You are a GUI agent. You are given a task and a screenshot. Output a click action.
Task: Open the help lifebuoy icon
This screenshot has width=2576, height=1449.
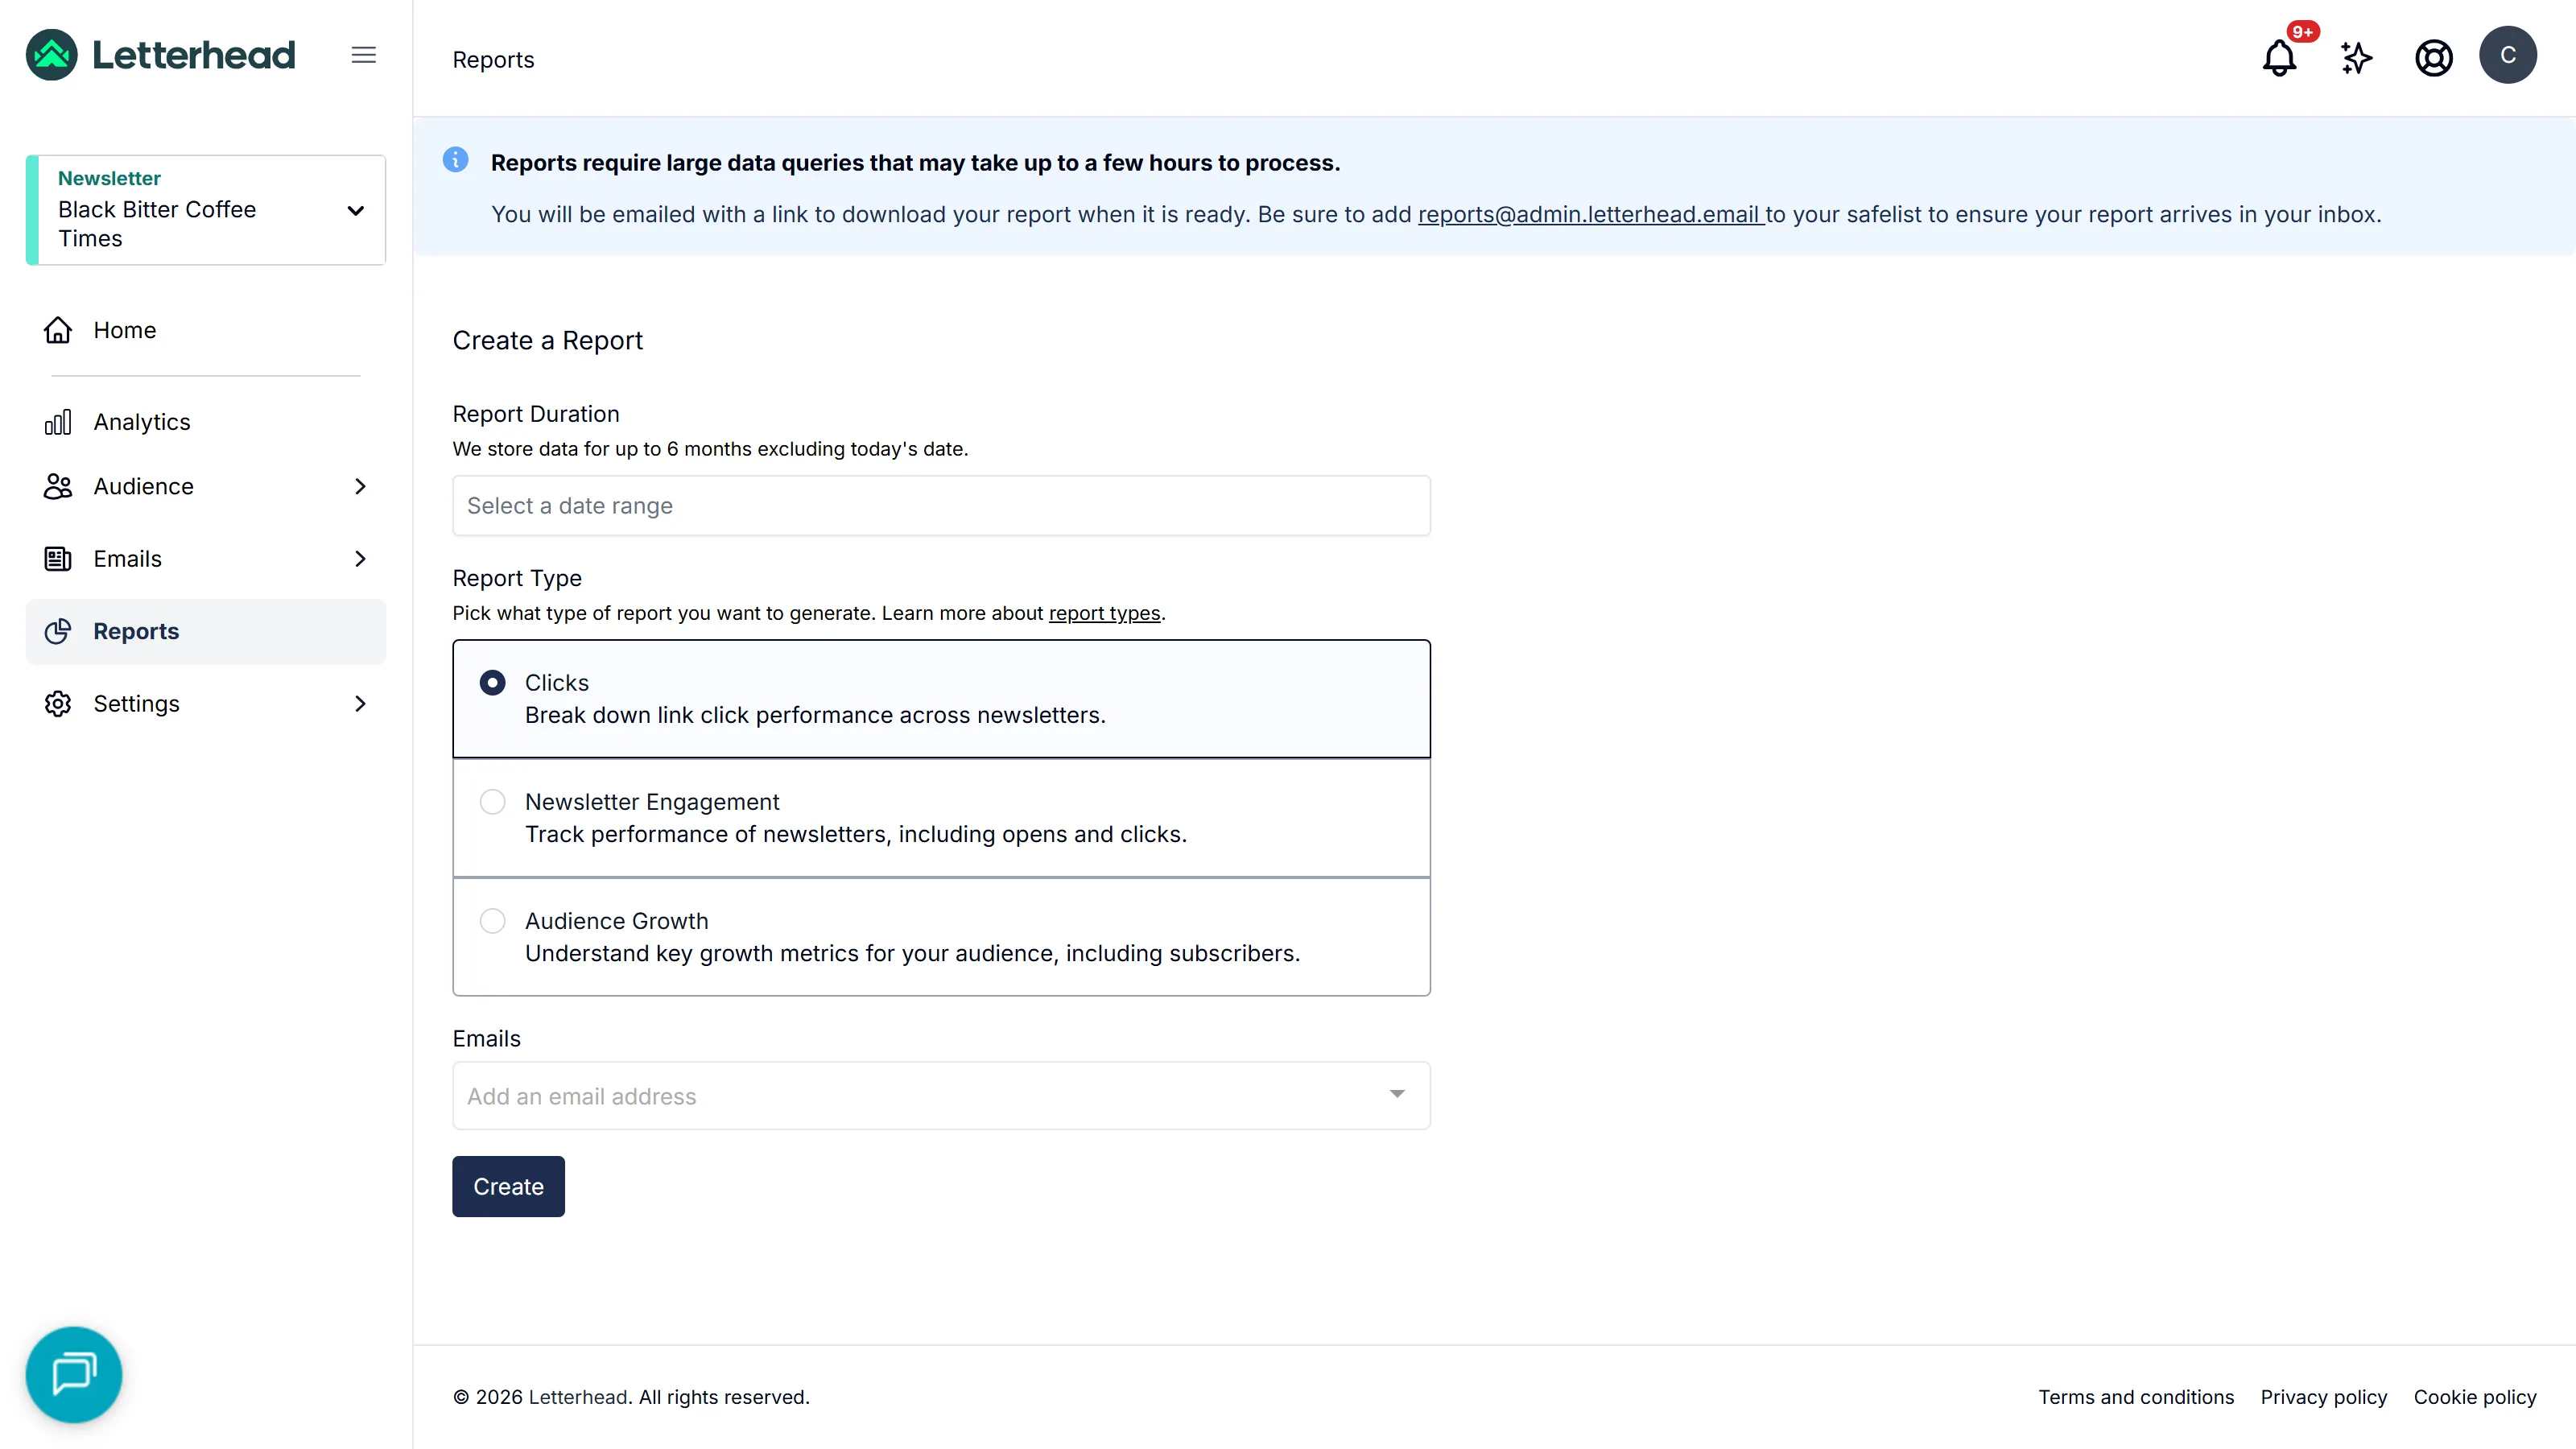click(2433, 57)
